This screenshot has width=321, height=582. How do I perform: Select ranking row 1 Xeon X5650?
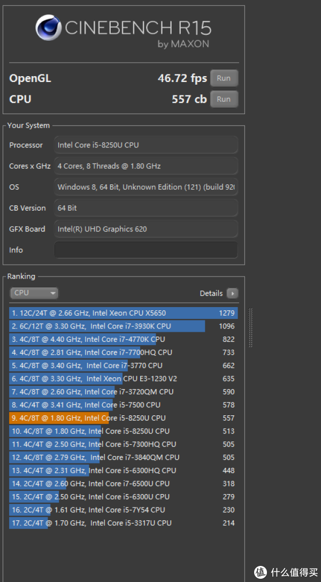point(124,313)
